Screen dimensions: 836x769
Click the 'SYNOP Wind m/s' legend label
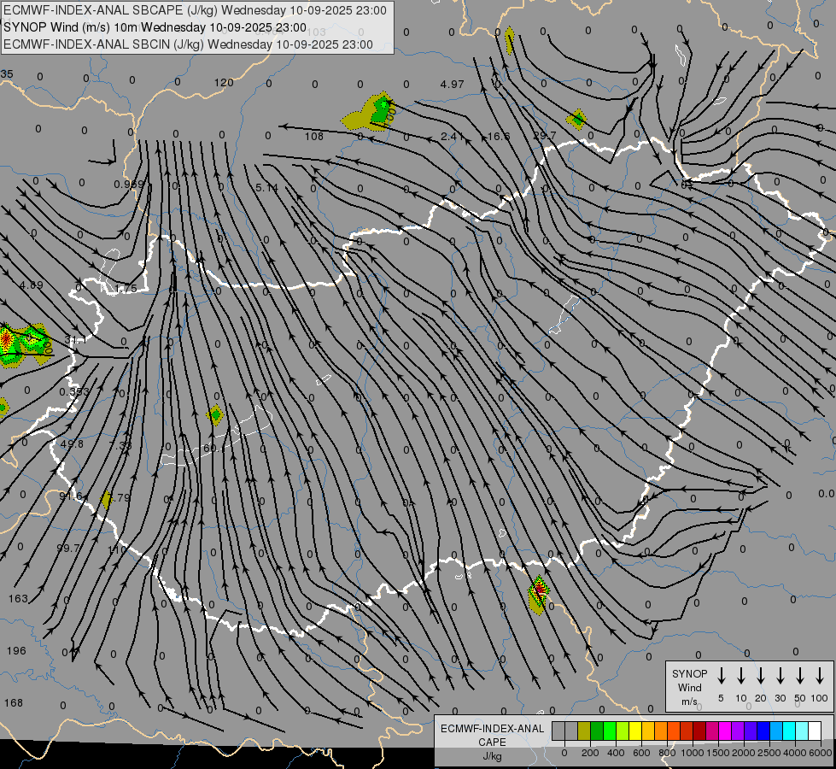click(x=689, y=687)
